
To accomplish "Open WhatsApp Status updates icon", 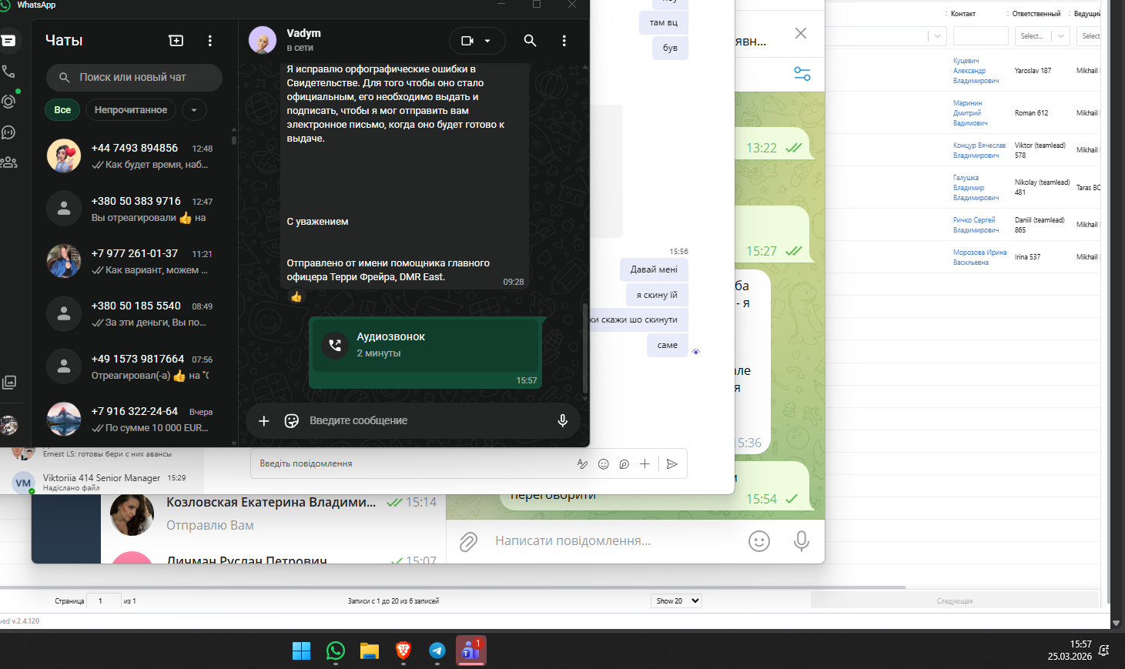I will (x=8, y=102).
